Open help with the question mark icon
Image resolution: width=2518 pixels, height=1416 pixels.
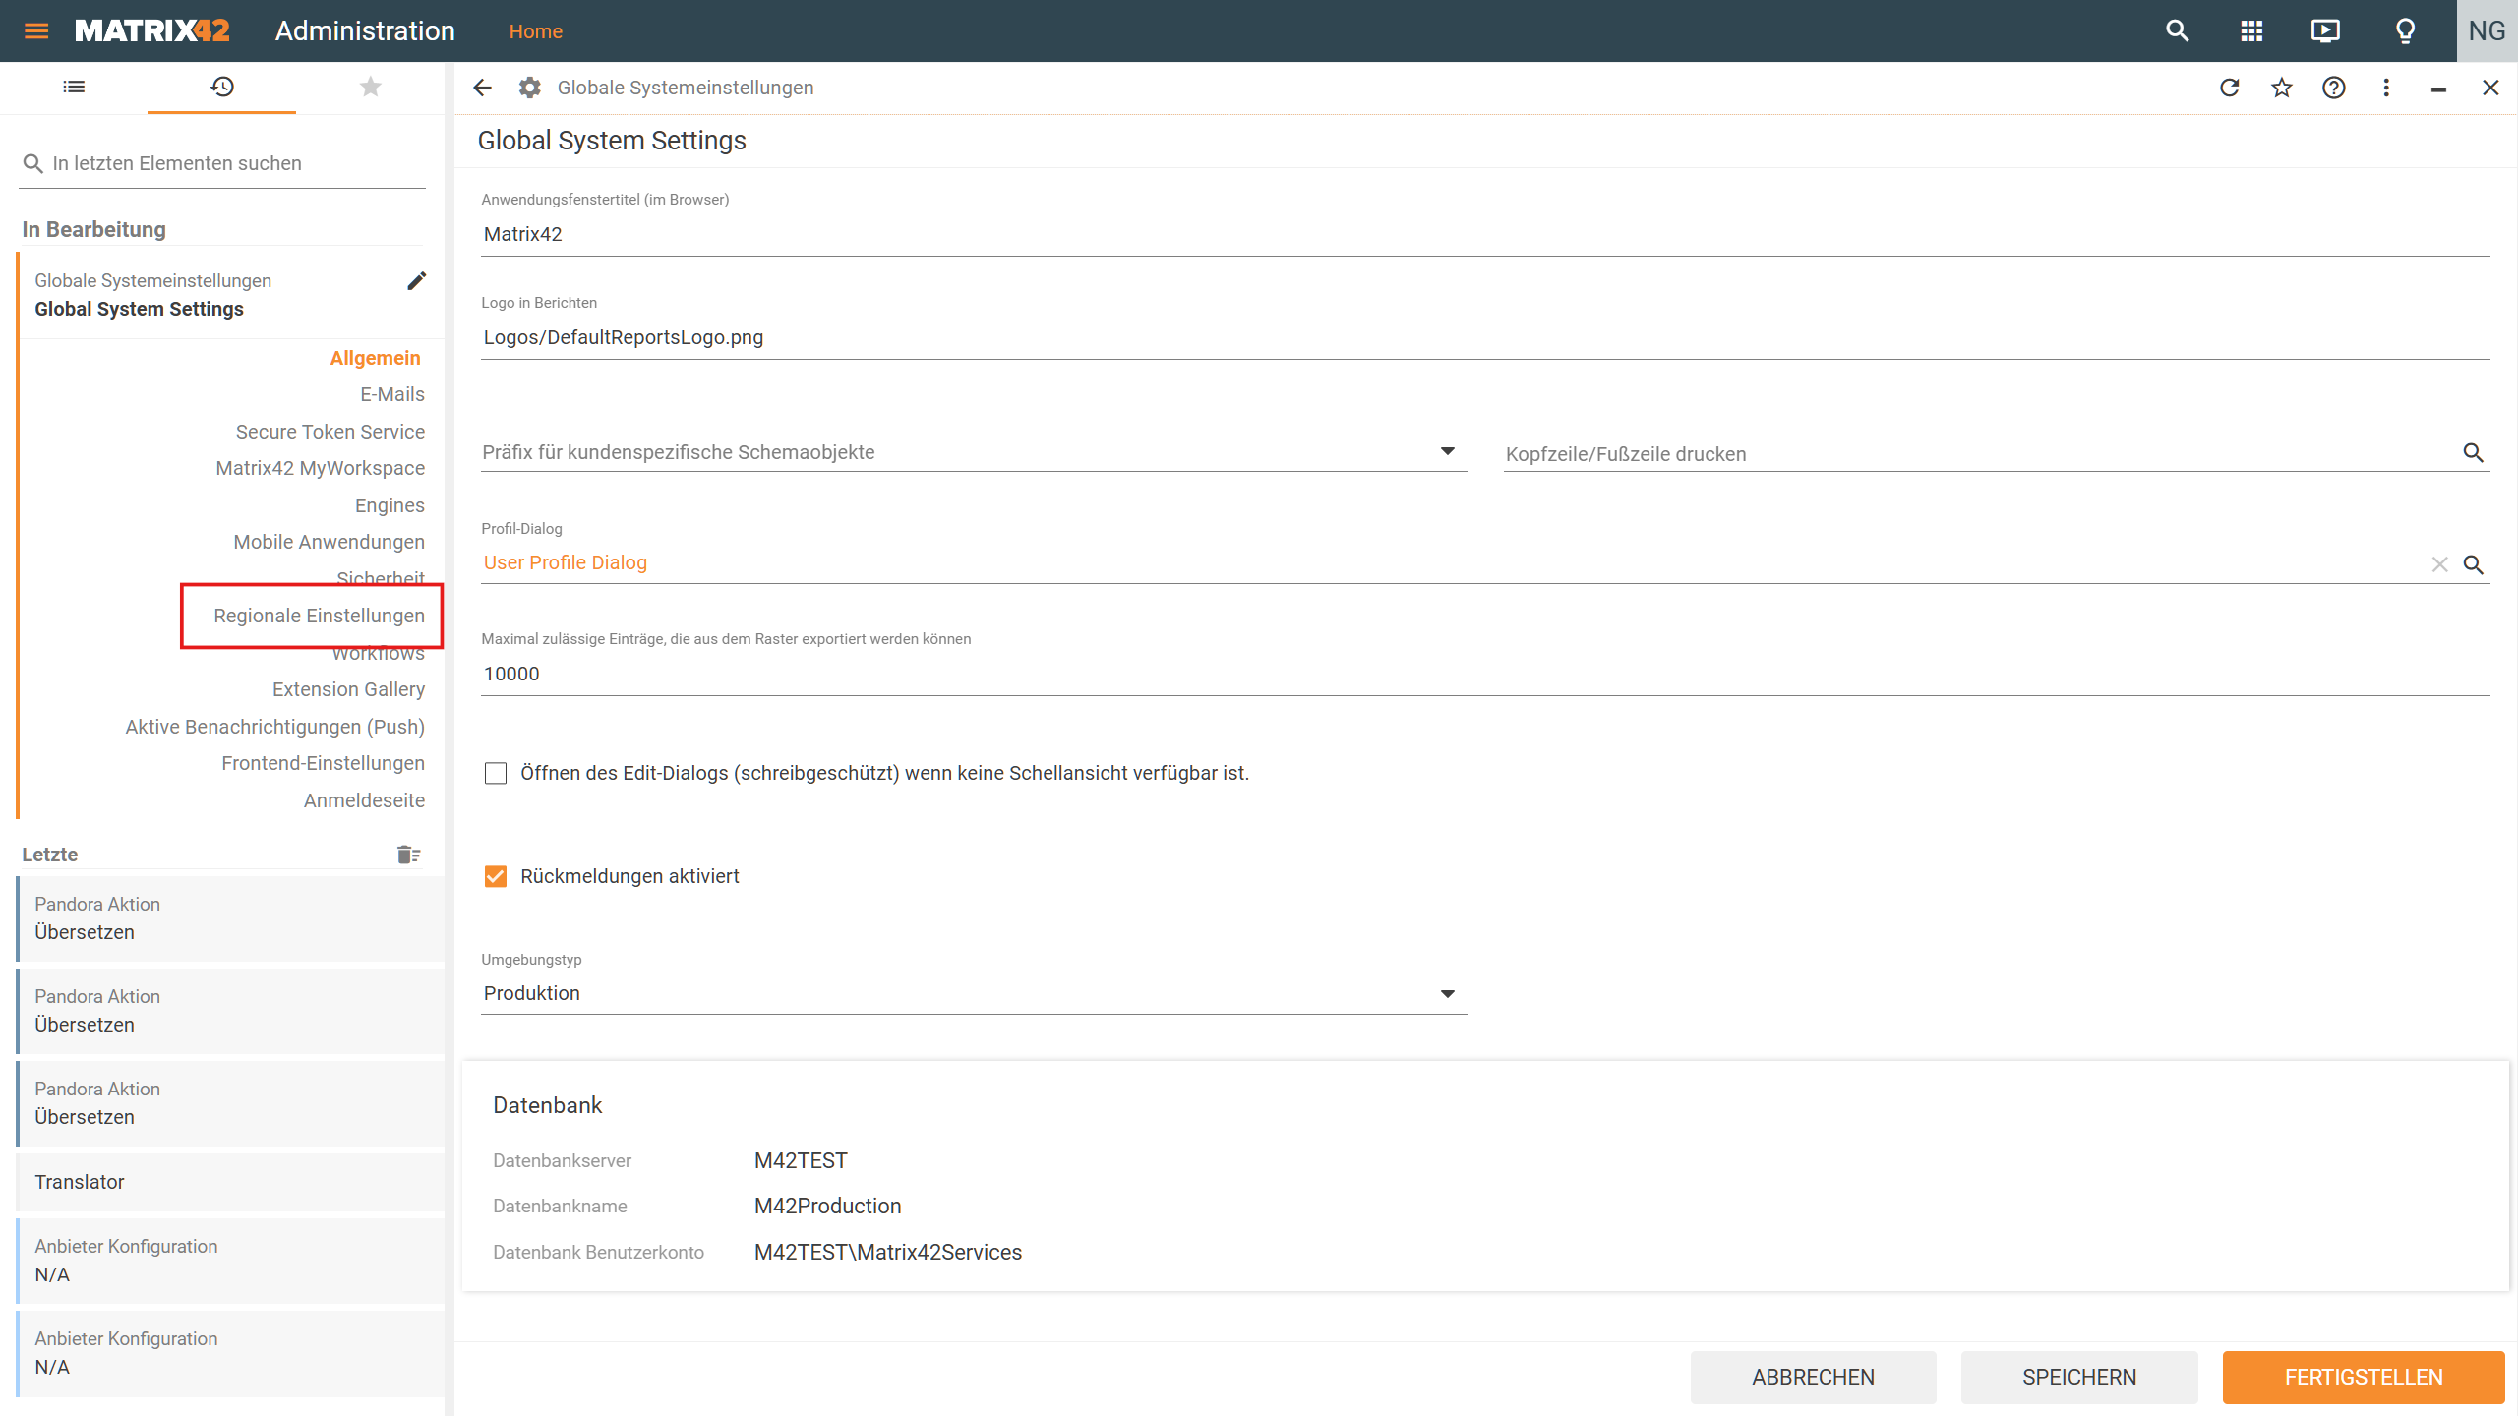point(2334,88)
